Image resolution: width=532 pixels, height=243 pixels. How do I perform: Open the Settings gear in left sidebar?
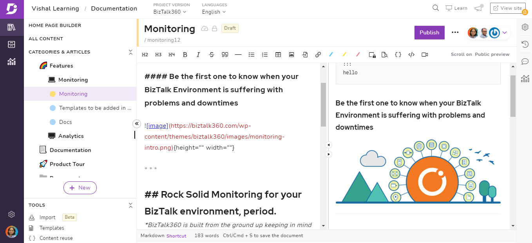click(x=12, y=214)
